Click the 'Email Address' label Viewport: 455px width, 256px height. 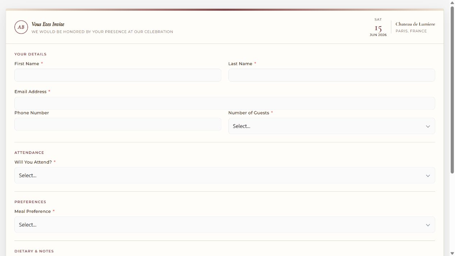[31, 92]
